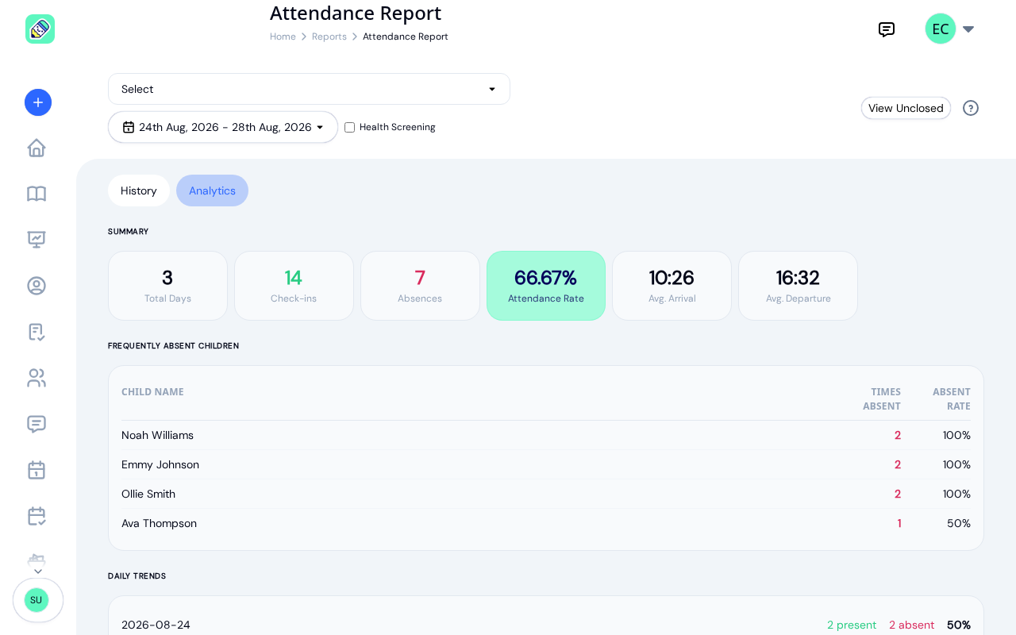Click the 2 absent label in daily trends
Viewport: 1016px width, 635px height.
tap(911, 625)
